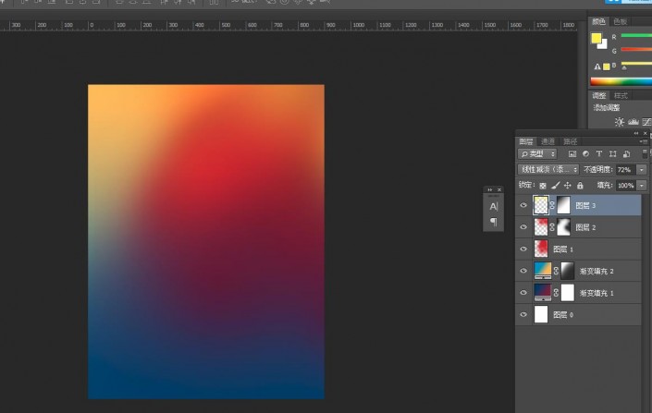This screenshot has width=652, height=413.
Task: Lock transparent pixels of the layer
Action: [543, 186]
